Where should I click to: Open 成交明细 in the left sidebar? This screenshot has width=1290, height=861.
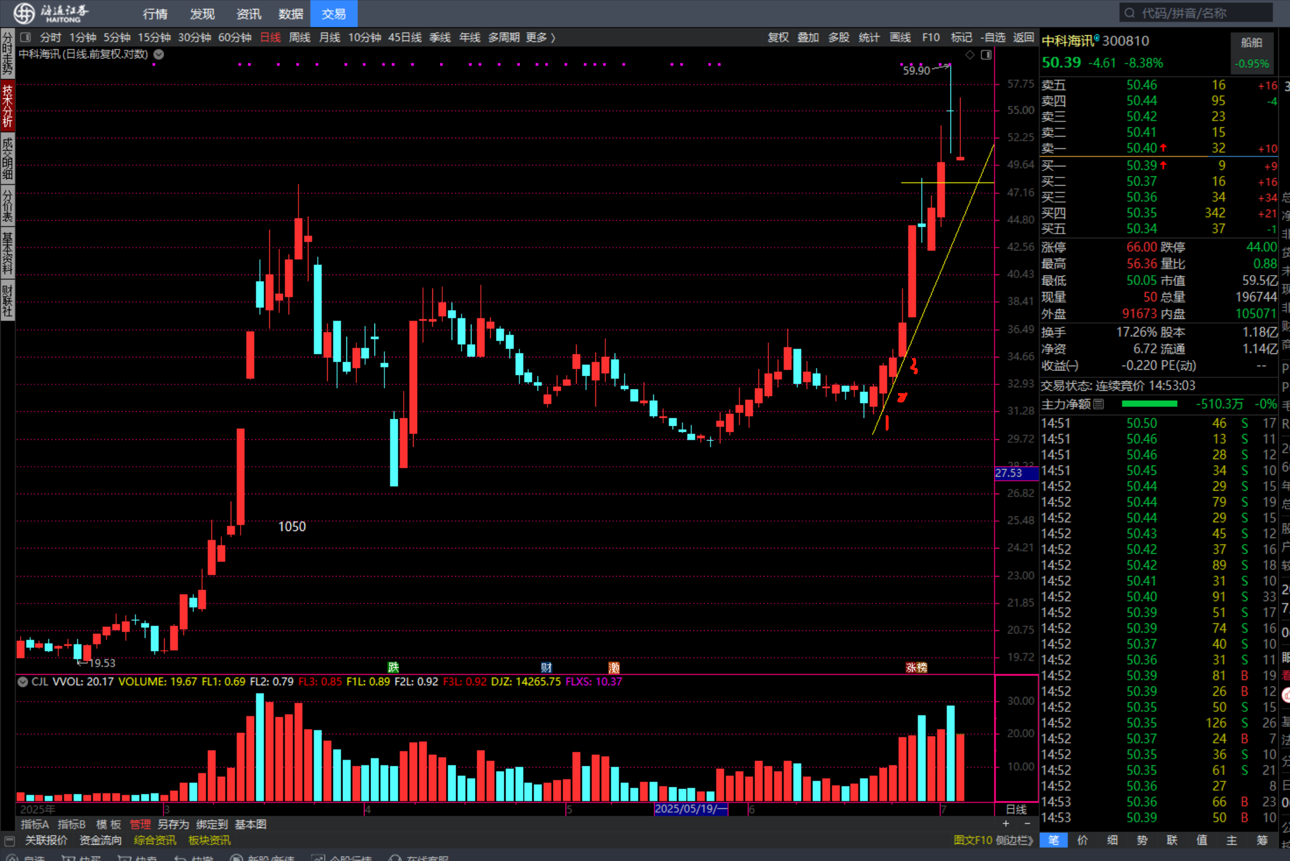click(7, 158)
